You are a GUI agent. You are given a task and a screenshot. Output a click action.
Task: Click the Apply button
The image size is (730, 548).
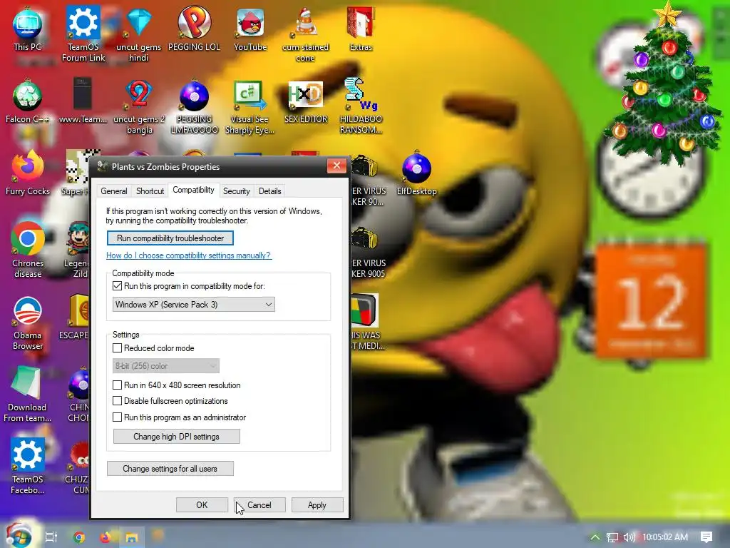pos(317,505)
